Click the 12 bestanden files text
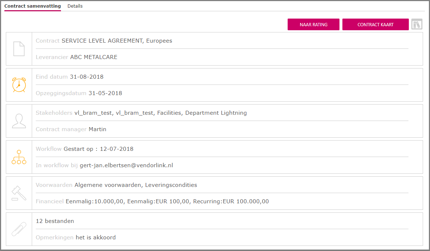 point(55,221)
